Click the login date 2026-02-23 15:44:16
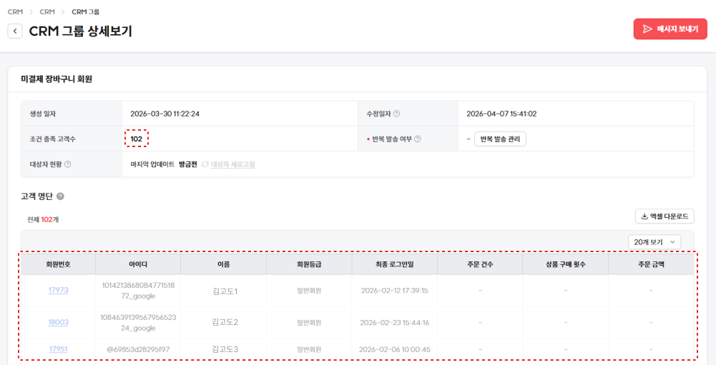The width and height of the screenshot is (716, 365). click(x=395, y=323)
